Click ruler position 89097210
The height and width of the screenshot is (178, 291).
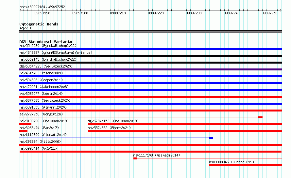tap(118, 13)
